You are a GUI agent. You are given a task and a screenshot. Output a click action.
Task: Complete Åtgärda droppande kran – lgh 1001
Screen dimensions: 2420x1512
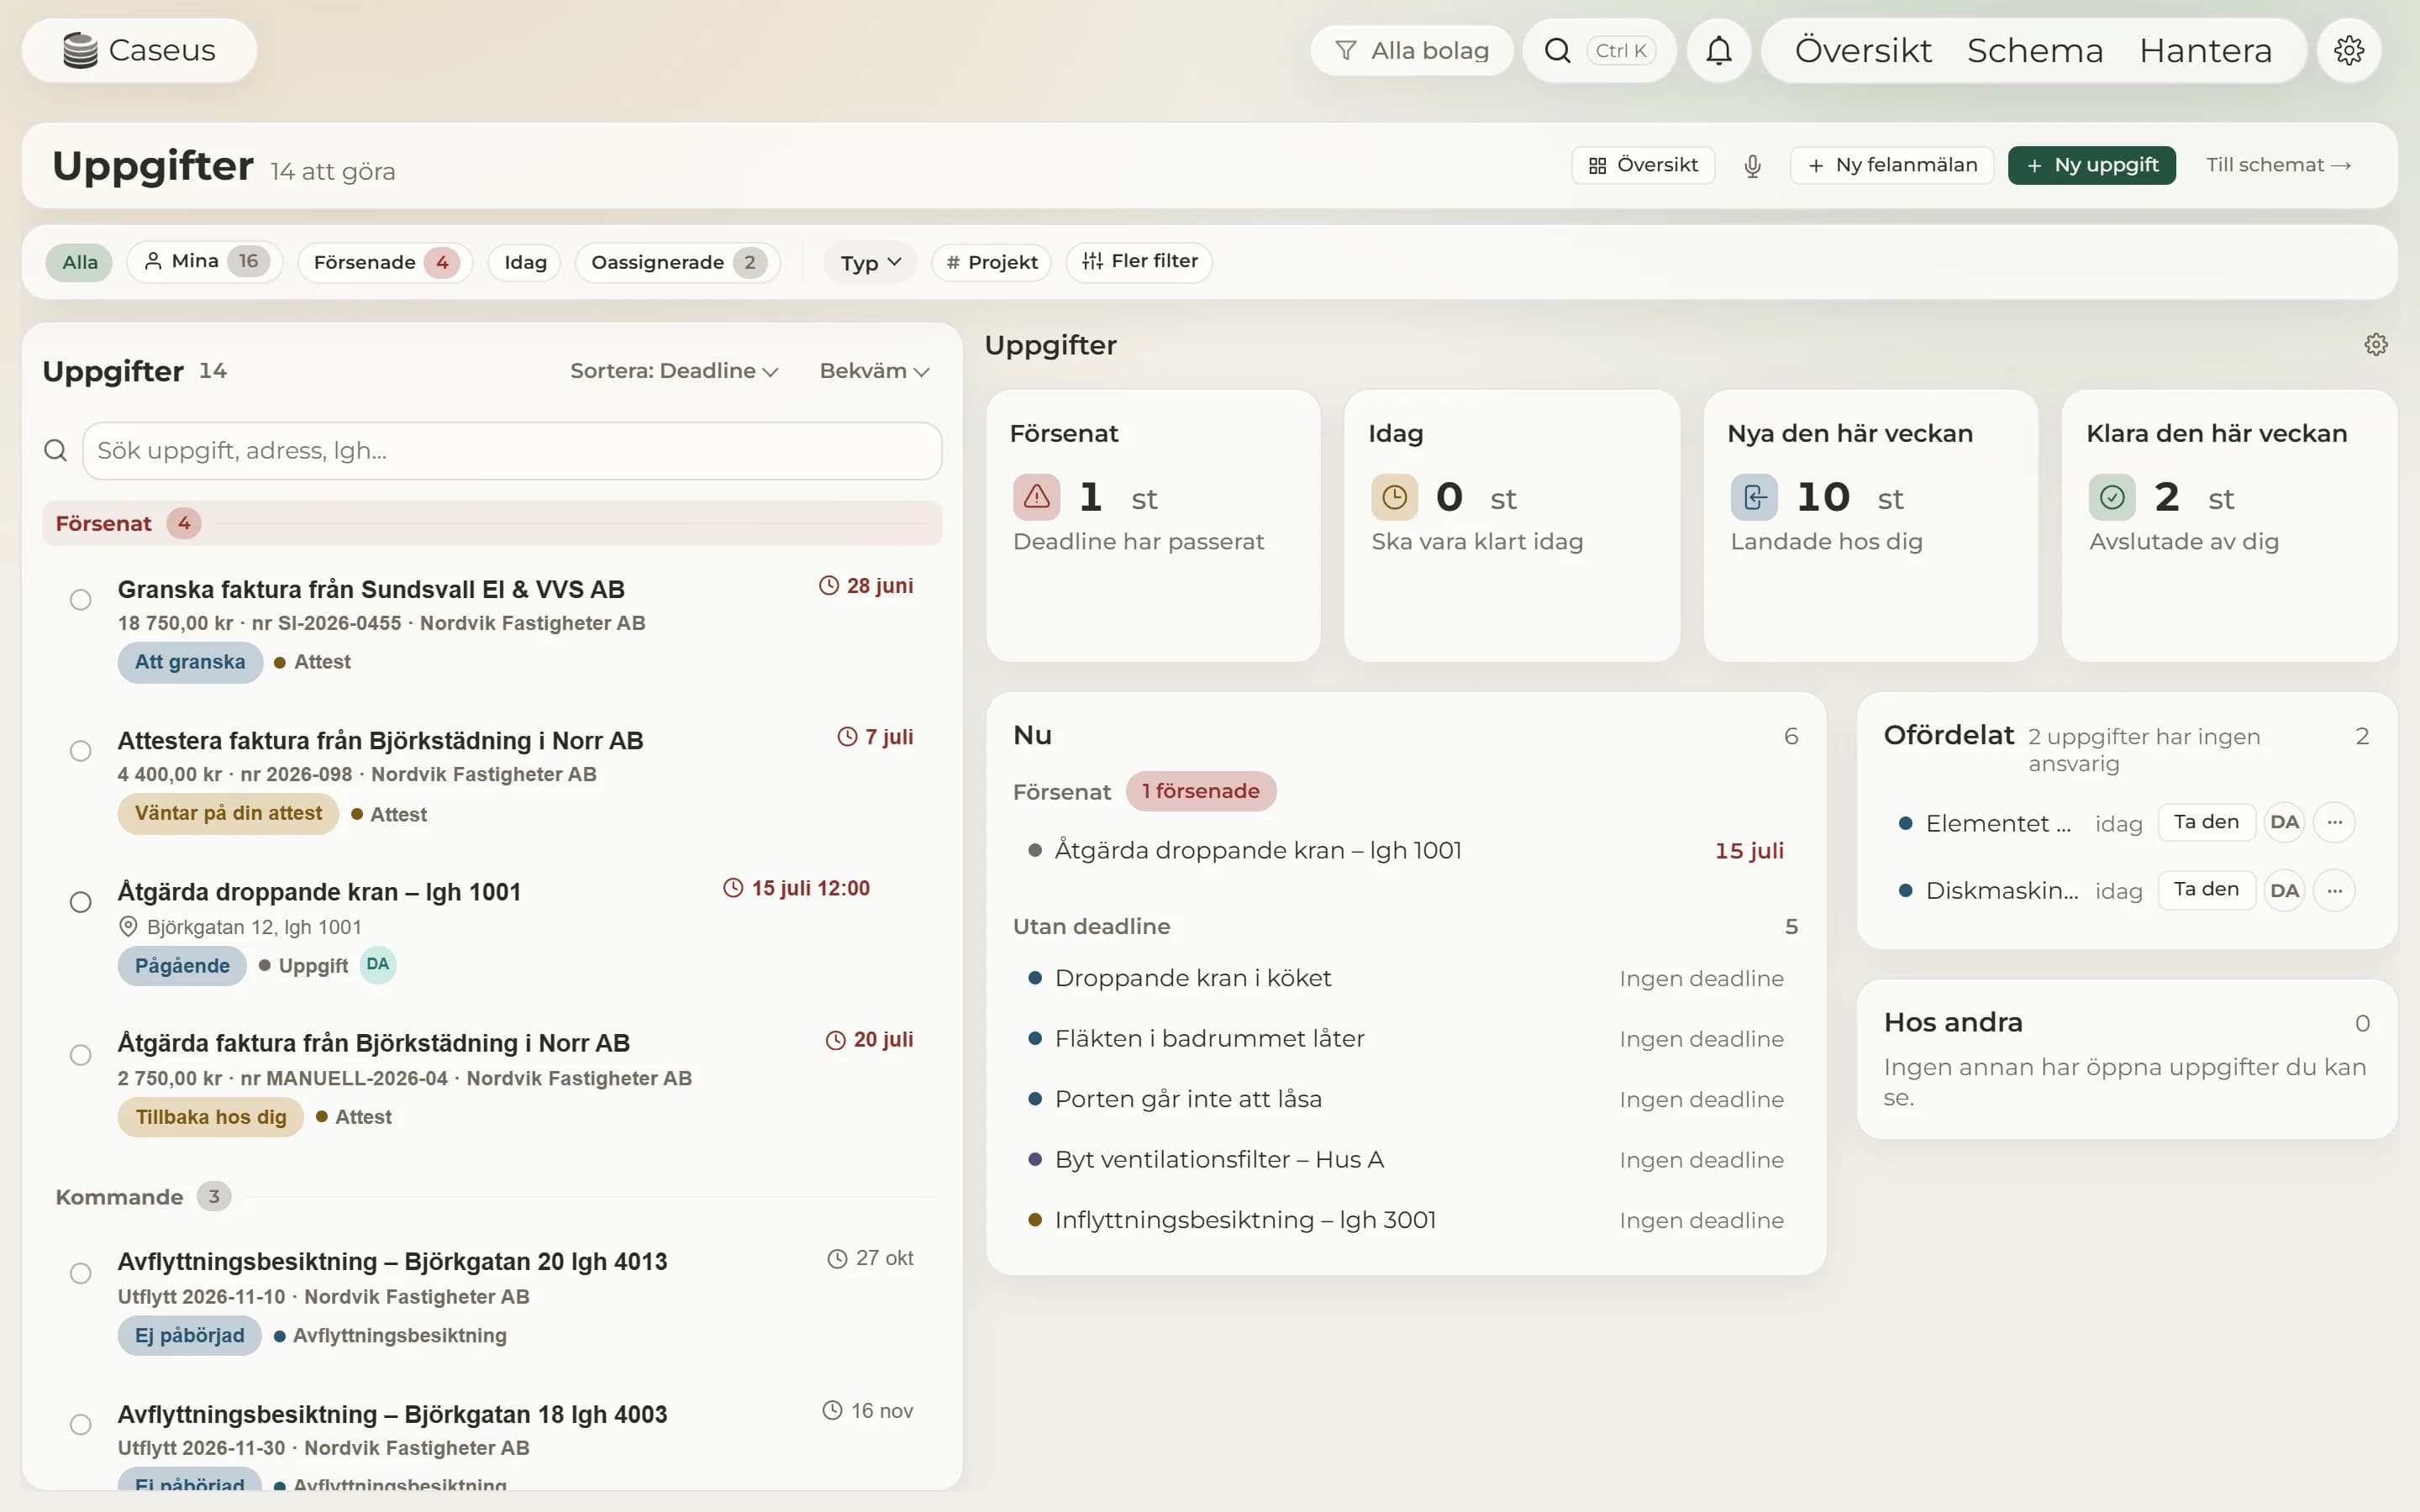[81, 903]
